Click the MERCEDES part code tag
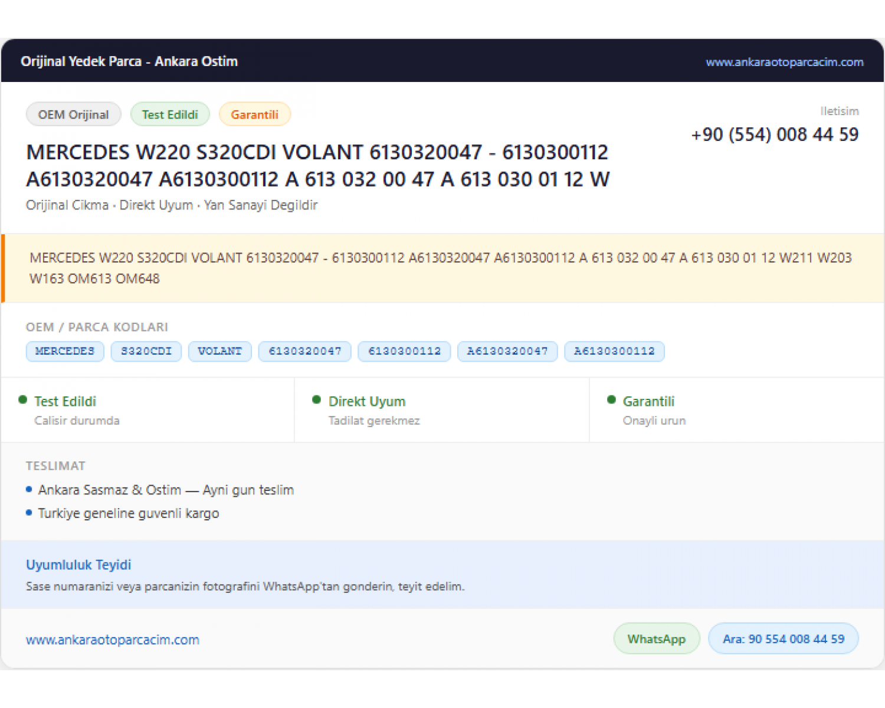The width and height of the screenshot is (885, 708). [65, 351]
